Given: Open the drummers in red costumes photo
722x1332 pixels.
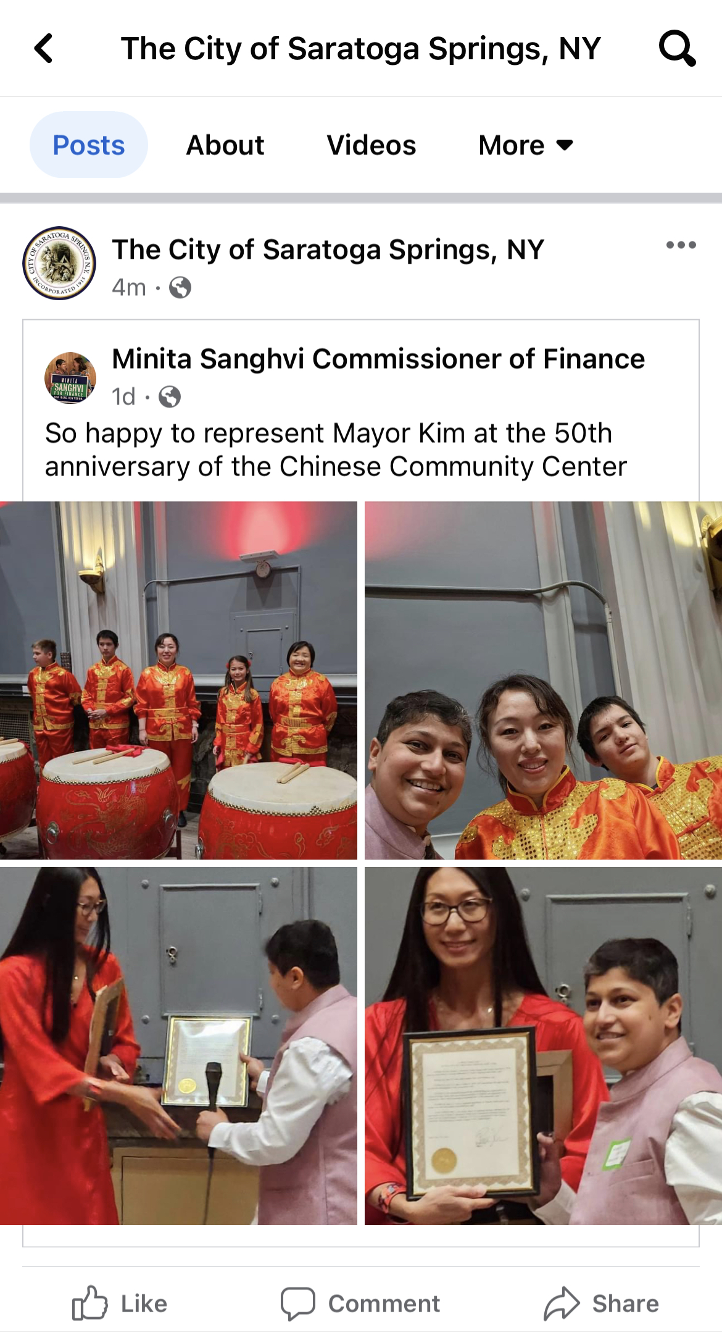Looking at the screenshot, I should click(x=178, y=681).
